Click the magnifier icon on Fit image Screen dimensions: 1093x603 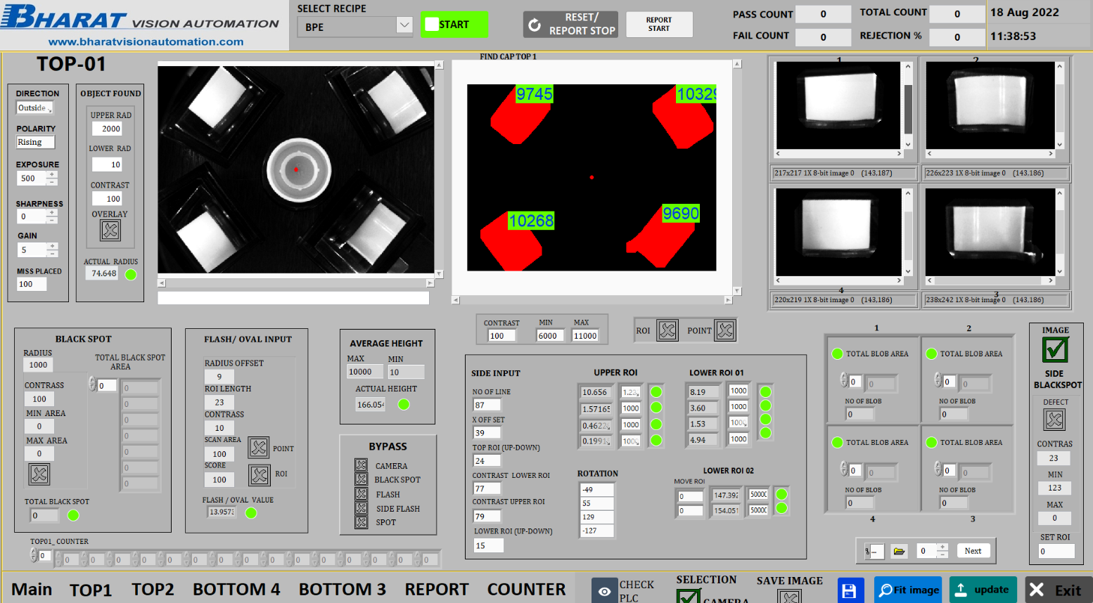886,590
